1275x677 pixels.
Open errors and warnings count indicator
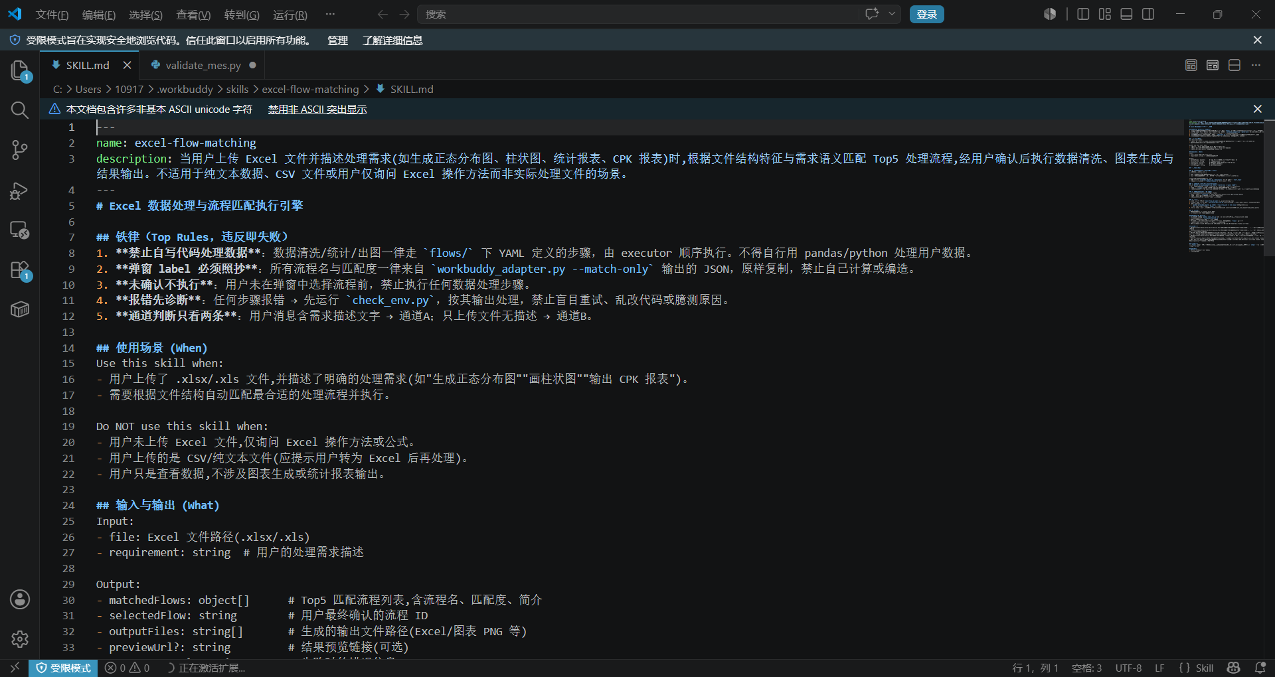[x=127, y=668]
